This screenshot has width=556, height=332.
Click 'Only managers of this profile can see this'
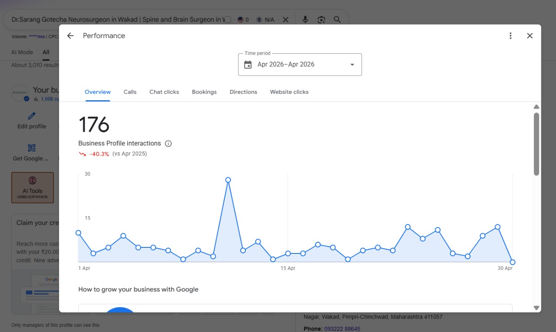tap(56, 325)
